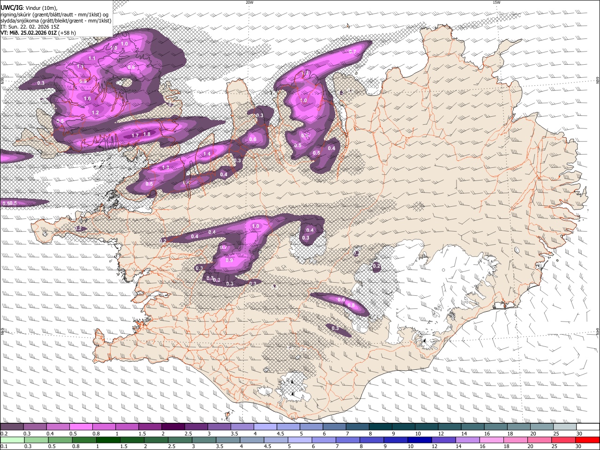Image resolution: width=600 pixels, height=450 pixels.
Task: Click the dark teal 8–9 snow legend swatch
Action: point(381,427)
